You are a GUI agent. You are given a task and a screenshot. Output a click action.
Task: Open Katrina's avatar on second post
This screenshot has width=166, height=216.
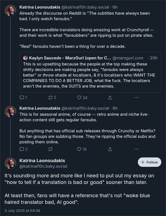tap(10, 112)
